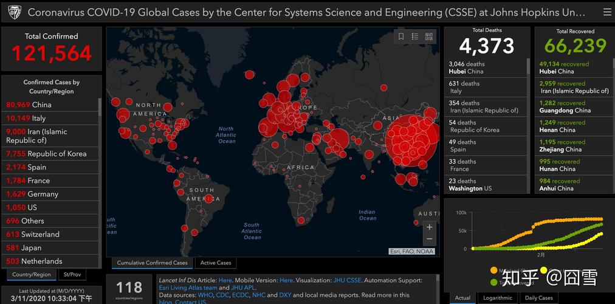Zoom in on the map with plus

pyautogui.click(x=429, y=227)
